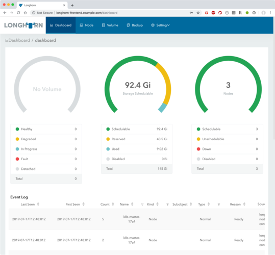Switch to the Backup tab
This screenshot has height=255, width=275.
click(135, 25)
